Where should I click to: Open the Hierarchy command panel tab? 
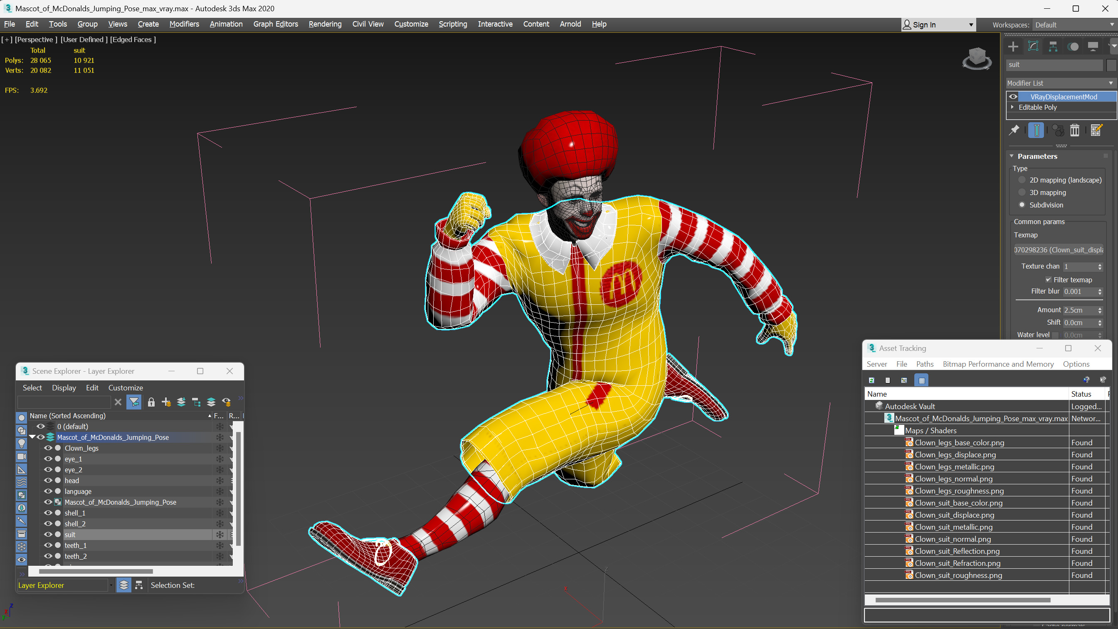1053,47
